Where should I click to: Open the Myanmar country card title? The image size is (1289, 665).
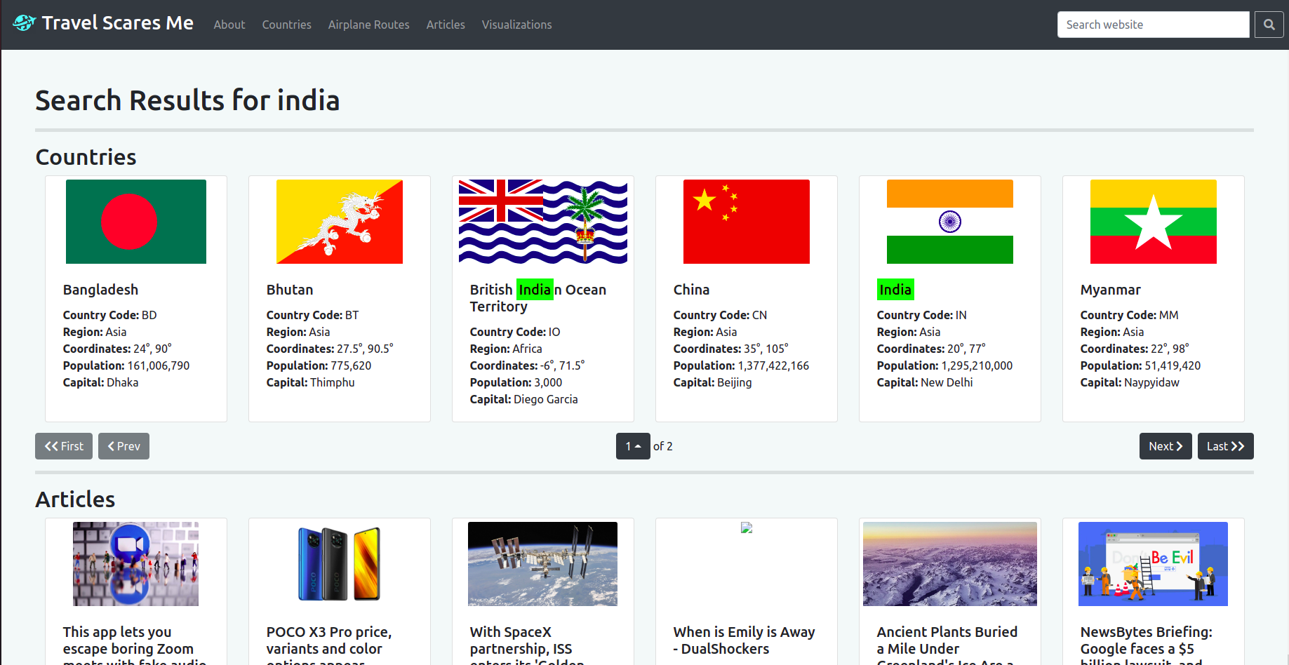pyautogui.click(x=1110, y=290)
